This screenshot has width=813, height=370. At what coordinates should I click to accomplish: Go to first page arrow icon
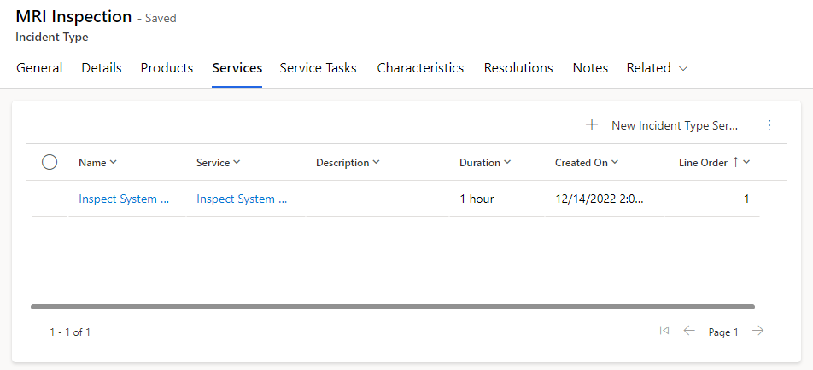click(664, 331)
